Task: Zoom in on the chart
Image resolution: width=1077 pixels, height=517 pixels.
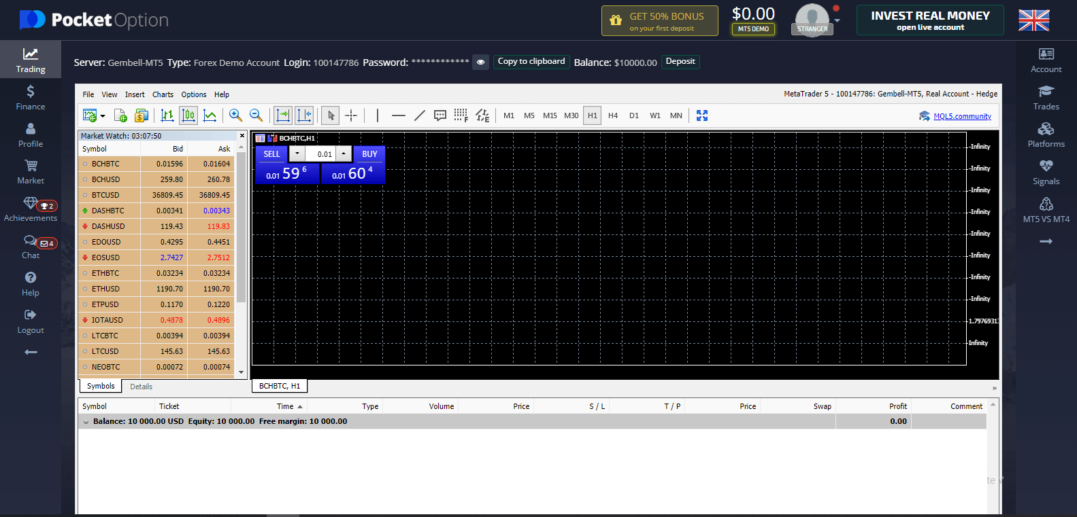Action: pyautogui.click(x=235, y=115)
